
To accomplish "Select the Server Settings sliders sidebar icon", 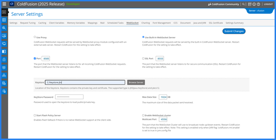I will pos(4,12).
